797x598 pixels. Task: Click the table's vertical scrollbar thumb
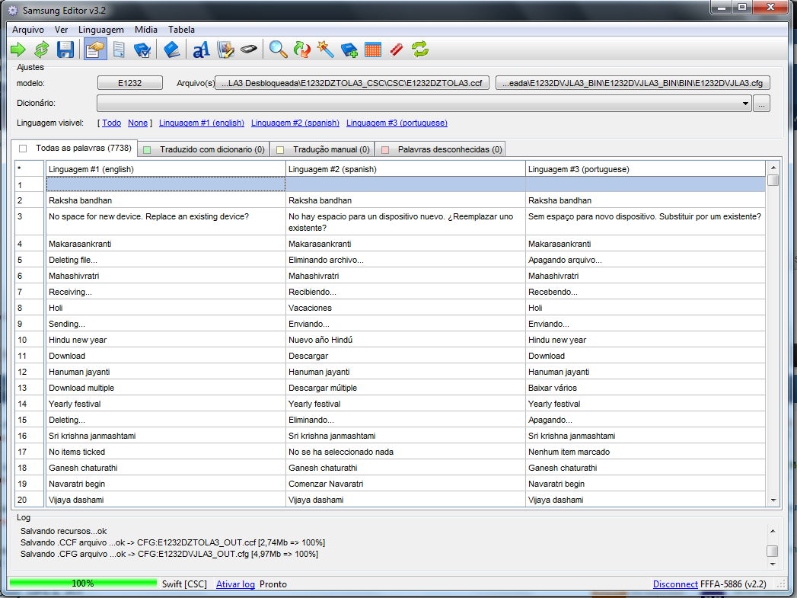coord(773,180)
